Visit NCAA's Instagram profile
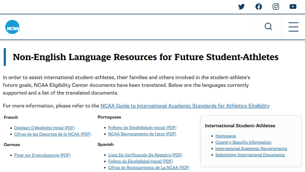Image resolution: width=305 pixels, height=172 pixels. 276,7
